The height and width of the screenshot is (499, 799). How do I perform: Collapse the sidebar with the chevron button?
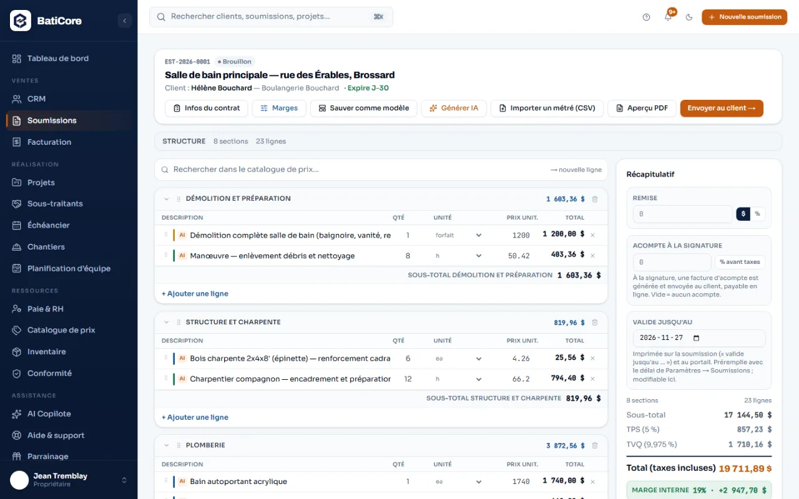(124, 21)
